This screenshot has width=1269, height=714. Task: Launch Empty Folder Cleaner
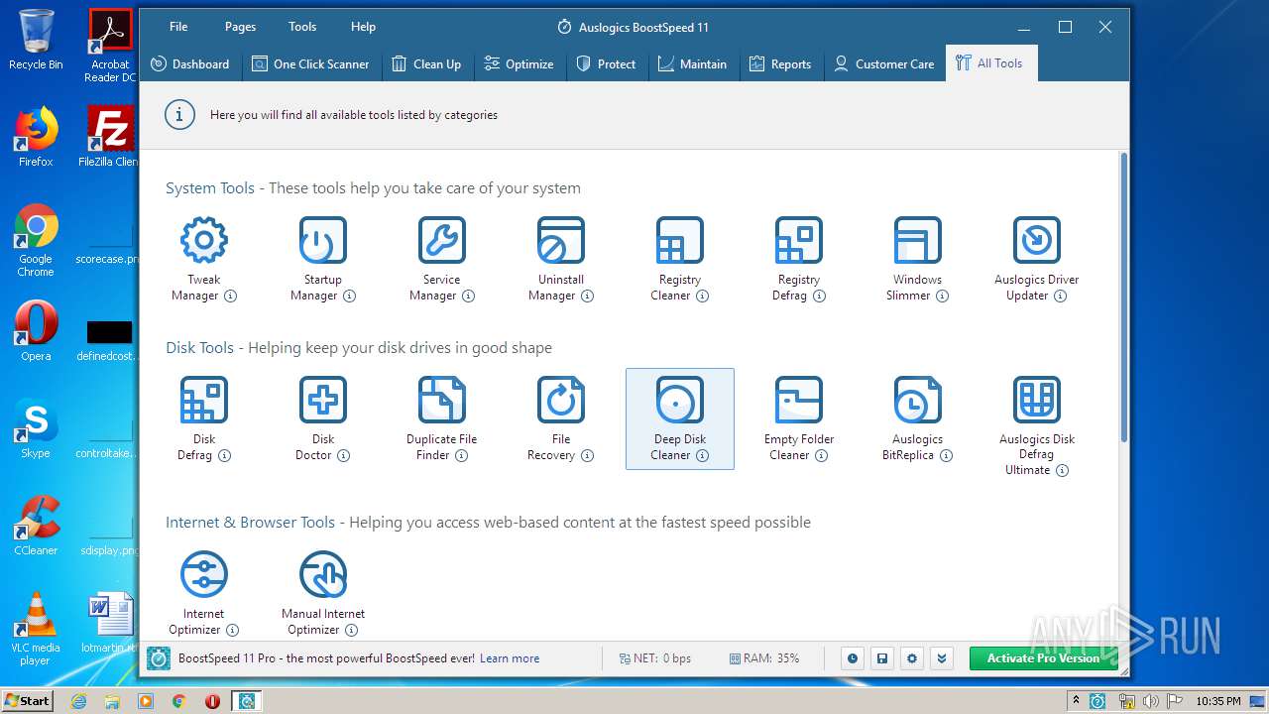[799, 419]
